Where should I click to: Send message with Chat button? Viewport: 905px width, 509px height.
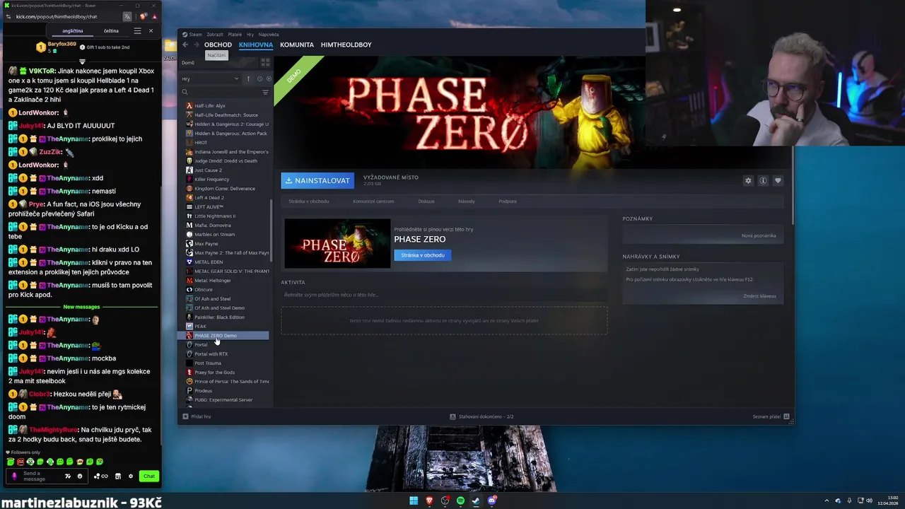148,476
